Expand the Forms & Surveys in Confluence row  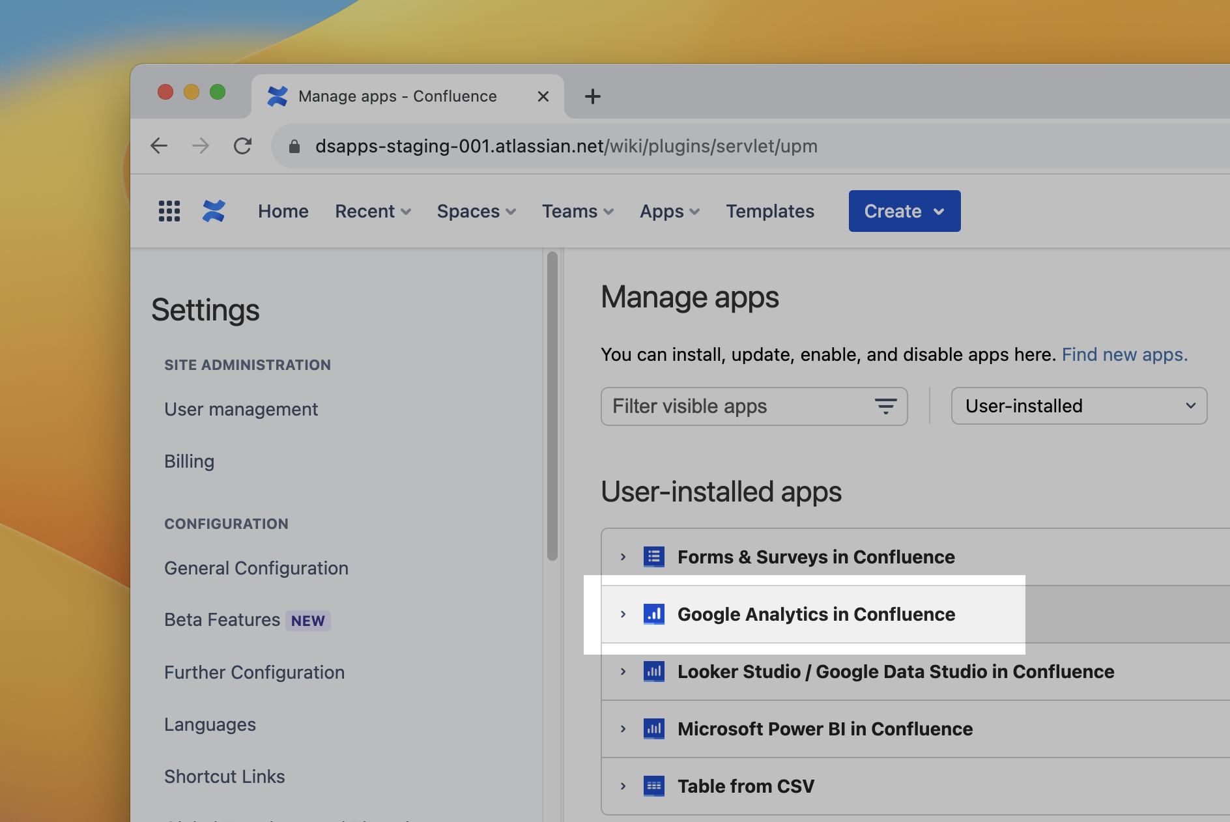pos(623,557)
